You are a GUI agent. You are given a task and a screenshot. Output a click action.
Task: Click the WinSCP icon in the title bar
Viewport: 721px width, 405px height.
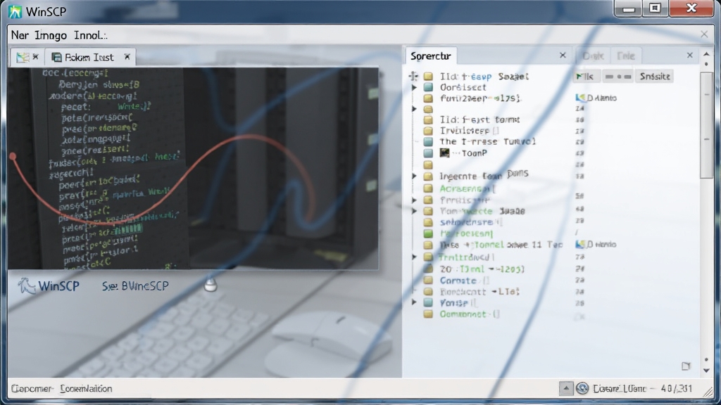(15, 11)
